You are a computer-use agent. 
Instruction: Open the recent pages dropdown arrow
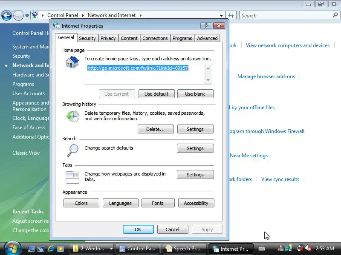pos(27,16)
